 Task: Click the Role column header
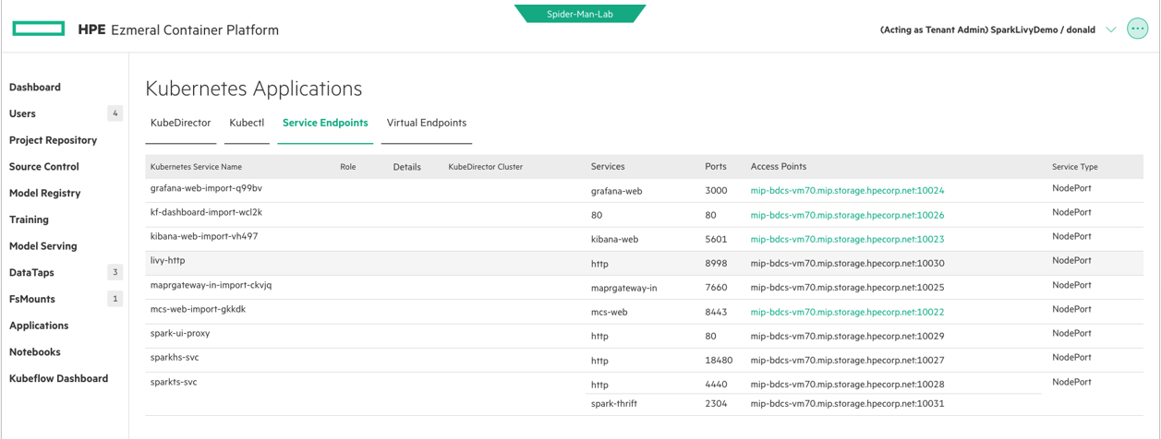(x=348, y=167)
